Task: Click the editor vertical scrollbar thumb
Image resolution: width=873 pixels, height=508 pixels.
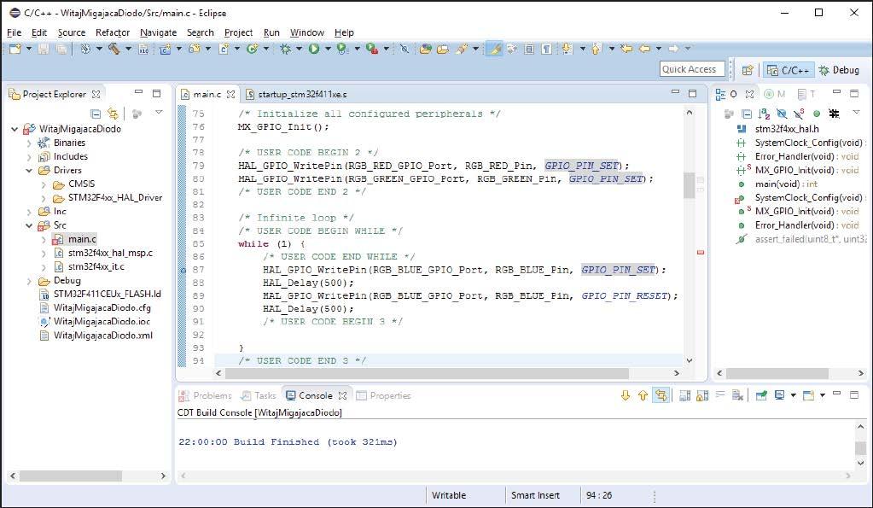Action: (690, 185)
